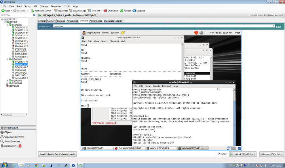Image resolution: width=285 pixels, height=168 pixels.
Task: Toggle the Scale checkbox
Action: [219, 154]
